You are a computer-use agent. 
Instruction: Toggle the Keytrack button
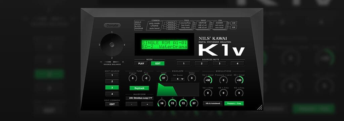(139, 88)
